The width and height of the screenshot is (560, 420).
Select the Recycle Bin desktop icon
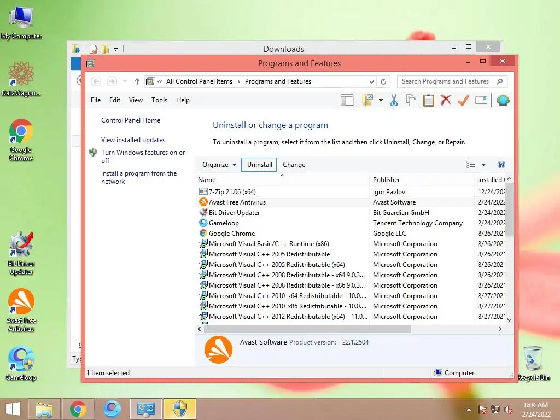(533, 364)
